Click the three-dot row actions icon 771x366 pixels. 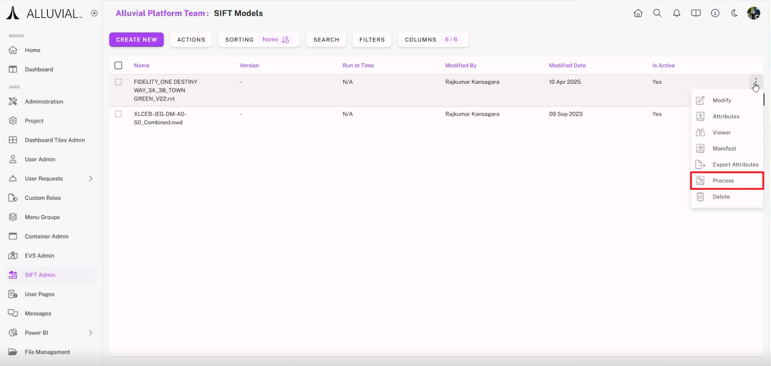coord(756,82)
